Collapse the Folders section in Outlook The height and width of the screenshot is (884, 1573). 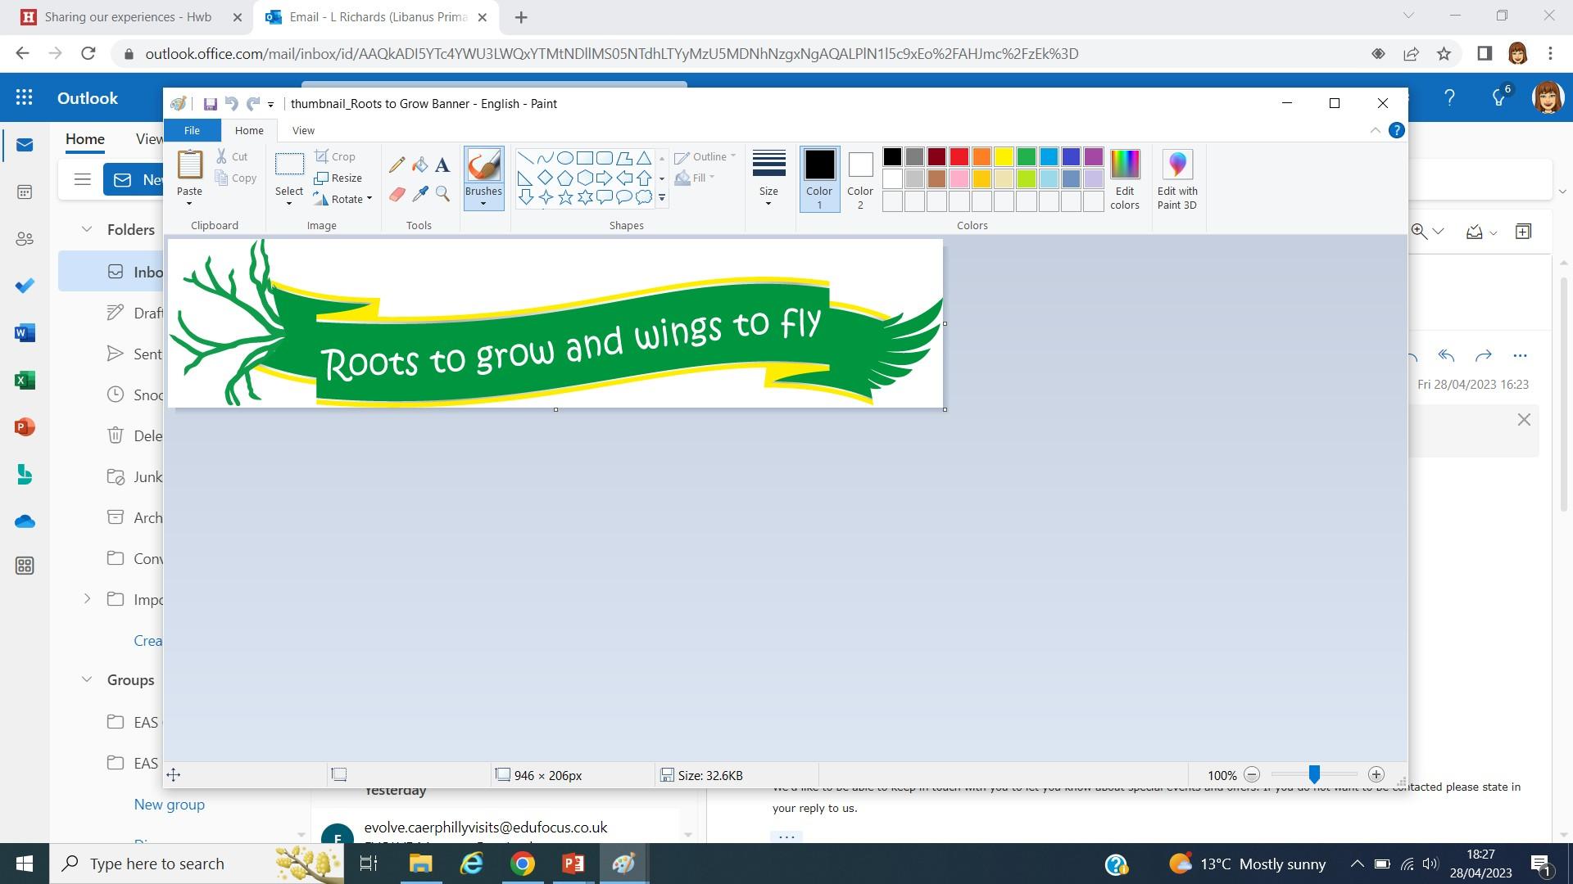pos(87,229)
